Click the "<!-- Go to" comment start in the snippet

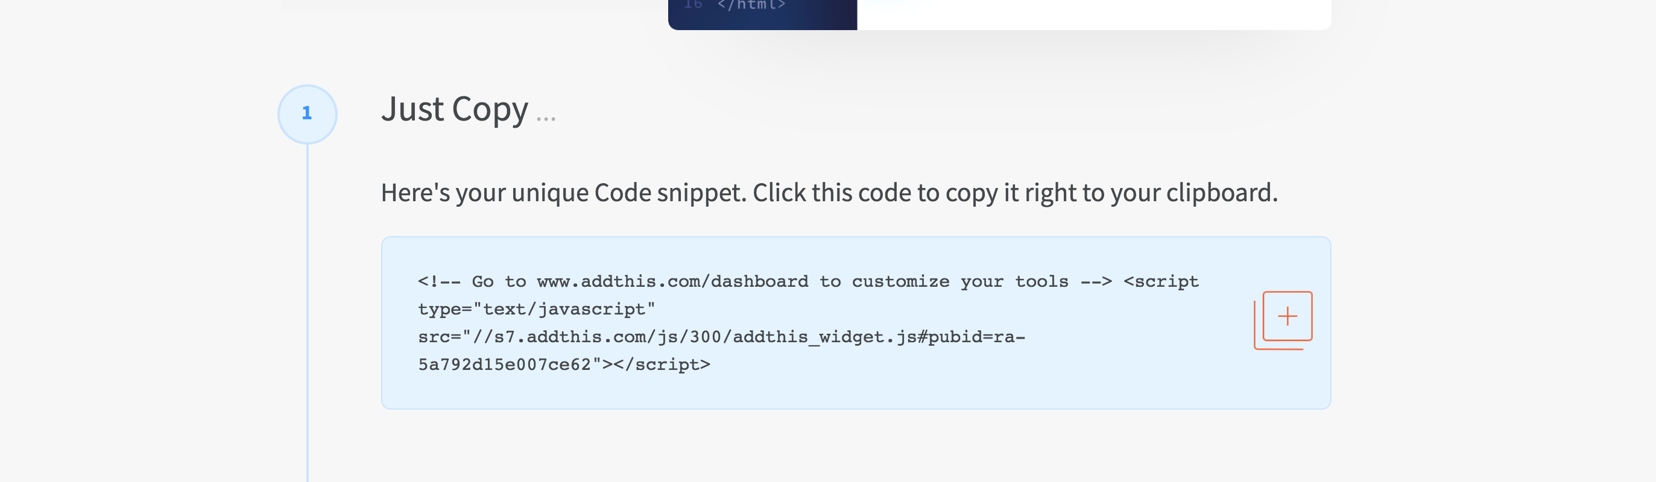[455, 281]
